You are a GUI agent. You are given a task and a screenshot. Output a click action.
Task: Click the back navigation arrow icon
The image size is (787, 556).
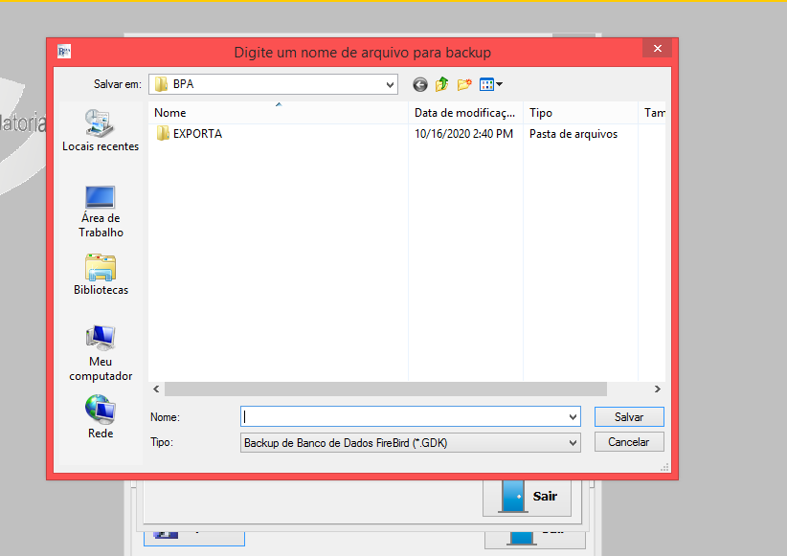[419, 84]
